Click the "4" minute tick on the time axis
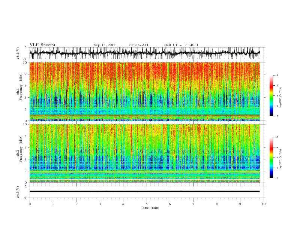Image resolution: width=297 pixels, height=229 pixels. click(123, 204)
